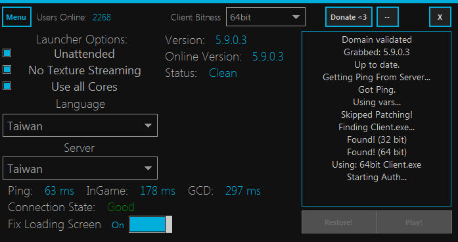Click the log line Using vars...
Screen dimensions: 458x242
[377, 103]
